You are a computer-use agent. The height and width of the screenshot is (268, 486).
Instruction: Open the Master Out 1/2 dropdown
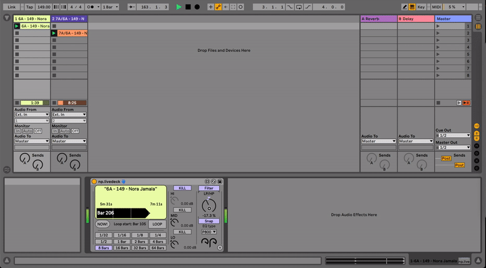(453, 148)
